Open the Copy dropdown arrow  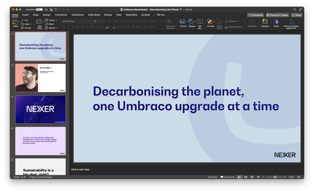coord(31,24)
